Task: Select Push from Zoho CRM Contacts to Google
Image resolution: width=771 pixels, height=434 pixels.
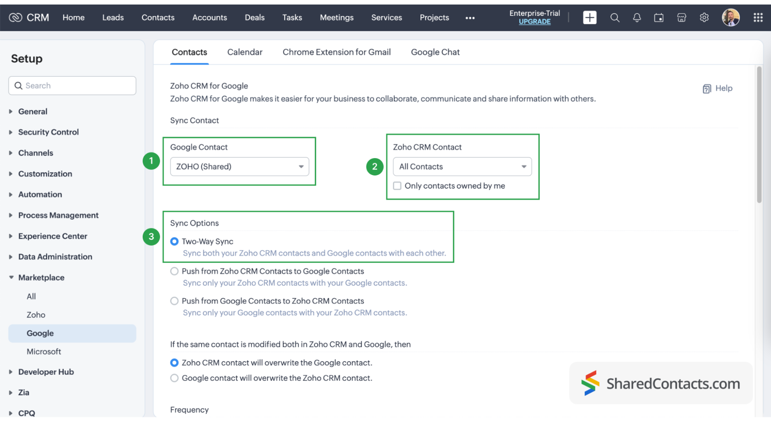Action: [174, 271]
